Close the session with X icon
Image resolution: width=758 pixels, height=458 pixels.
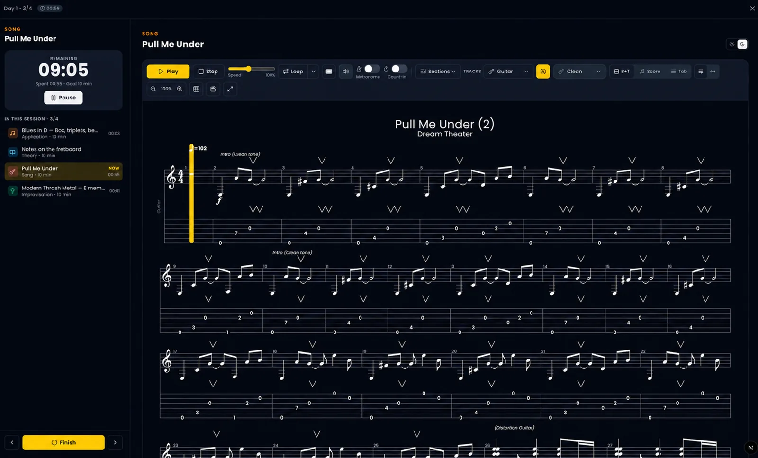[752, 9]
